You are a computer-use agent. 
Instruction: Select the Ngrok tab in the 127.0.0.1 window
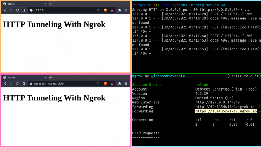25,4
